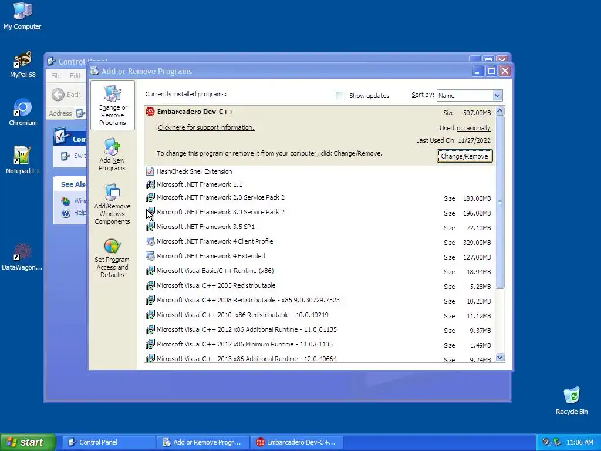Click icon of Visual Basic/C++ Runtime (x86)
601x451 pixels.
(150, 271)
